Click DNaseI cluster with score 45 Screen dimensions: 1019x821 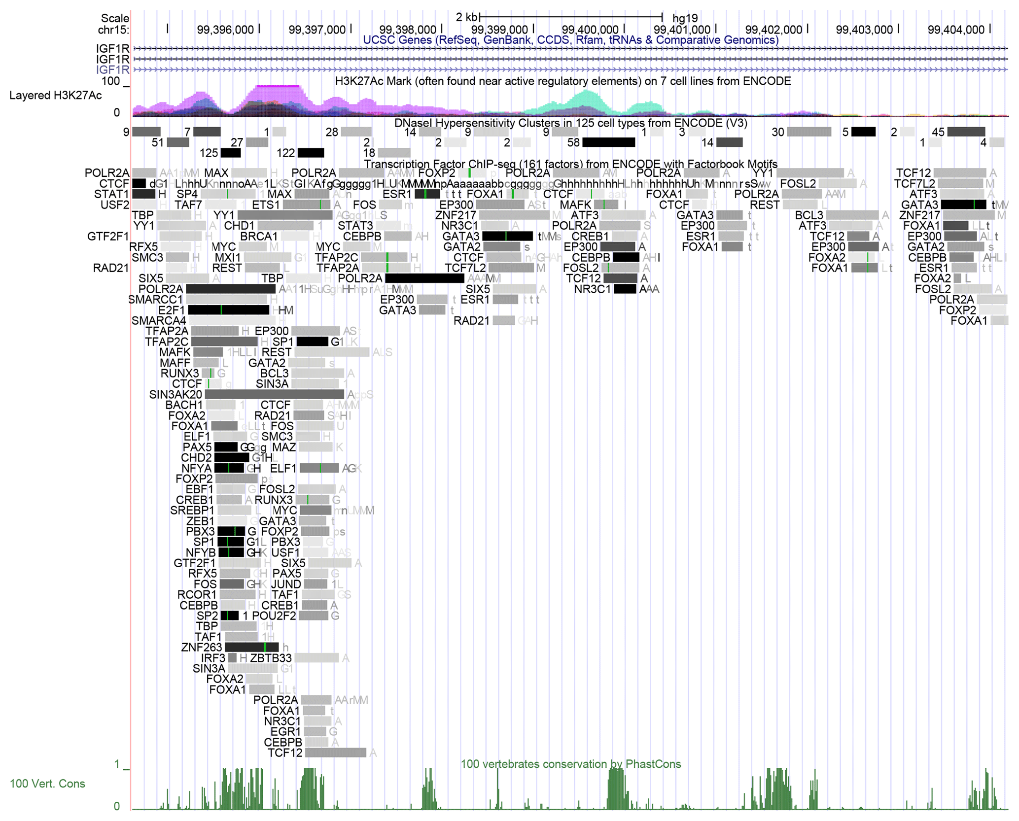click(x=966, y=132)
